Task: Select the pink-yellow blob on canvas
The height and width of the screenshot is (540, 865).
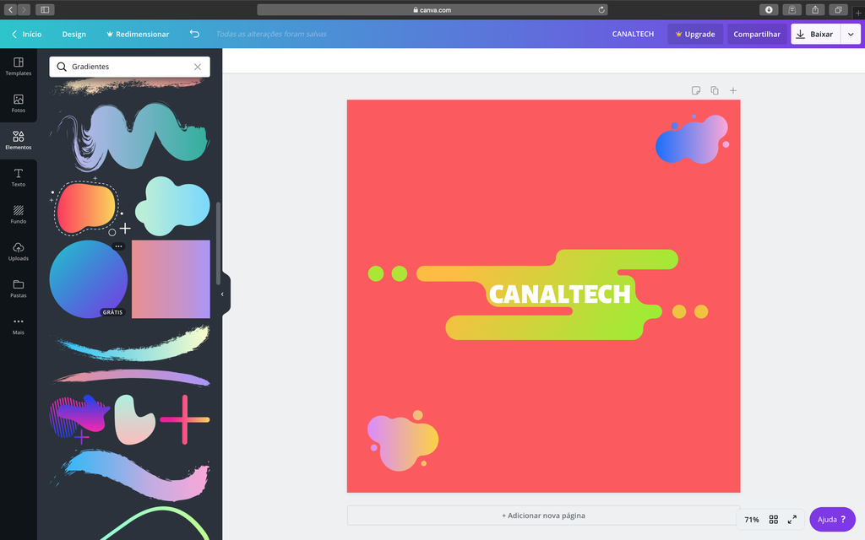Action: (x=403, y=440)
